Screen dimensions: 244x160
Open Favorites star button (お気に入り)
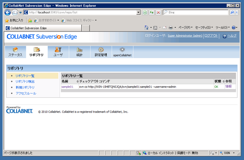pos(14,20)
